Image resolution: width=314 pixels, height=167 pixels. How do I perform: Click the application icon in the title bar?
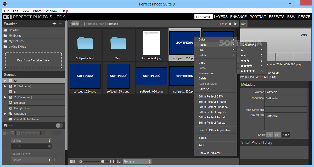pos(4,4)
